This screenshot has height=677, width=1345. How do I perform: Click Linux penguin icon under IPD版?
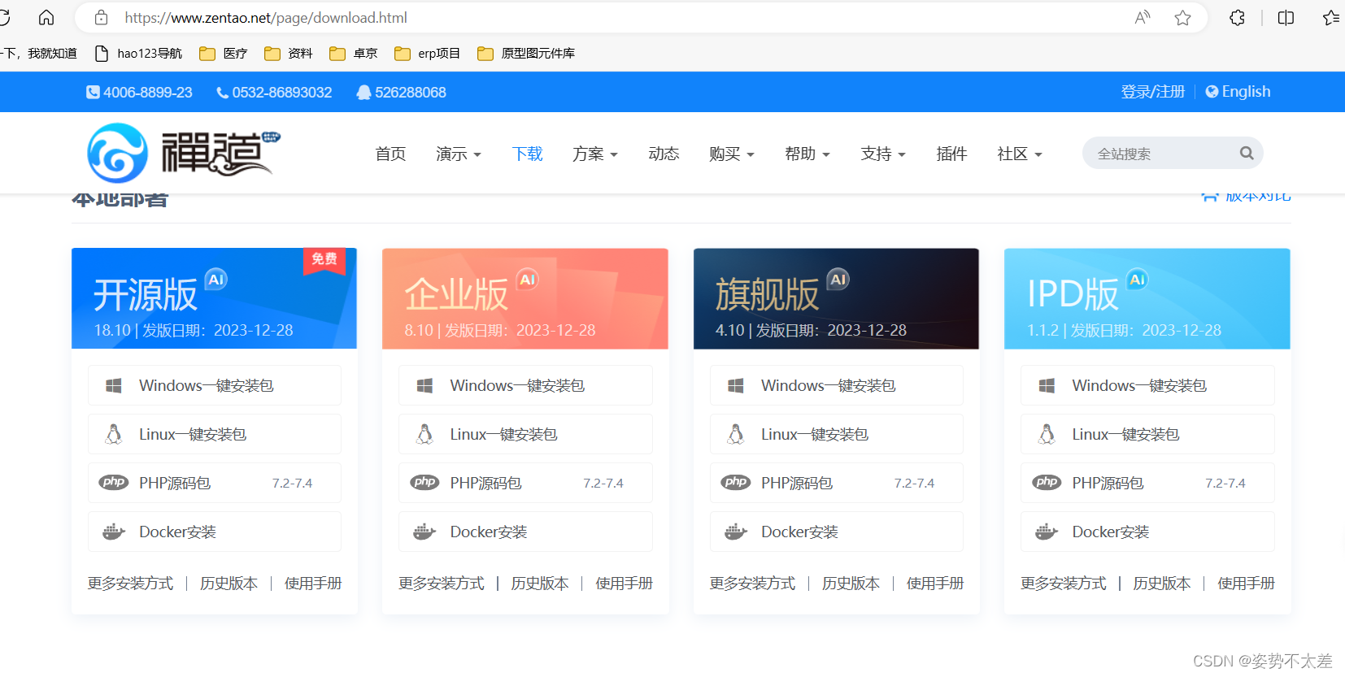[x=1047, y=434]
